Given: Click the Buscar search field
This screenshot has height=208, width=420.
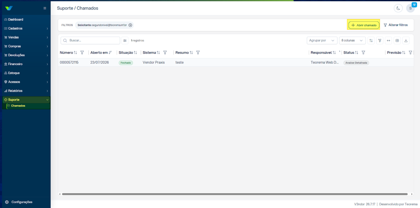Looking at the screenshot, I should point(90,40).
